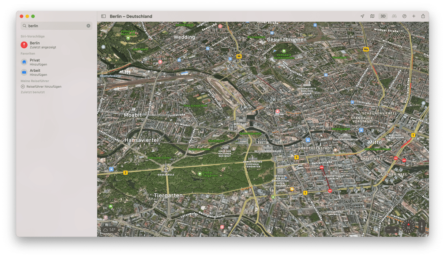Select the Checkpoint Charlie landmark
This screenshot has height=258, width=445.
335,209
